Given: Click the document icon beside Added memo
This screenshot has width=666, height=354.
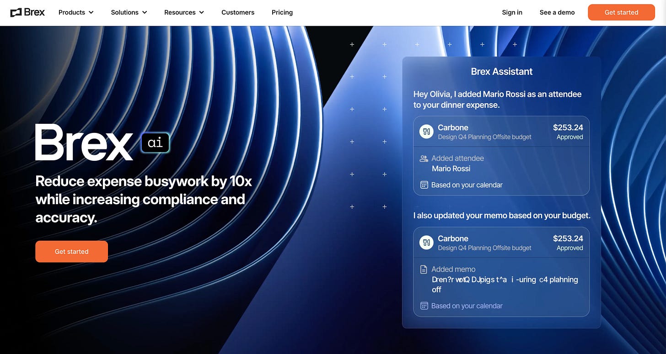Looking at the screenshot, I should tap(424, 269).
